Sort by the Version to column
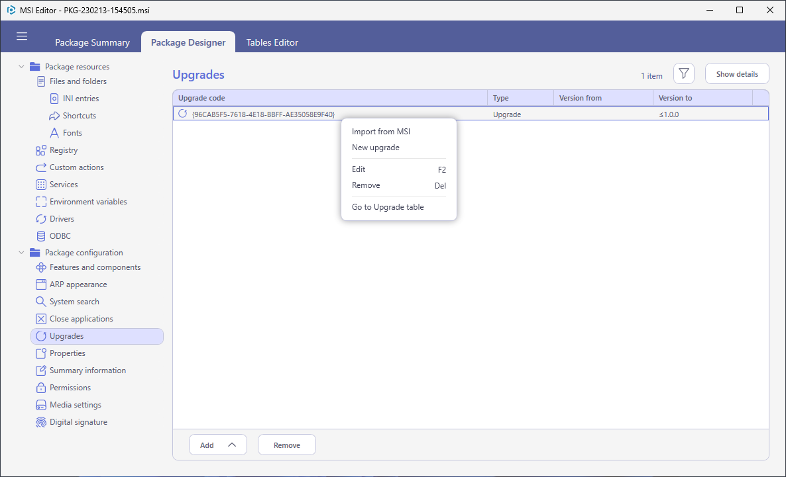Screen dimensions: 786x477 click(702, 98)
